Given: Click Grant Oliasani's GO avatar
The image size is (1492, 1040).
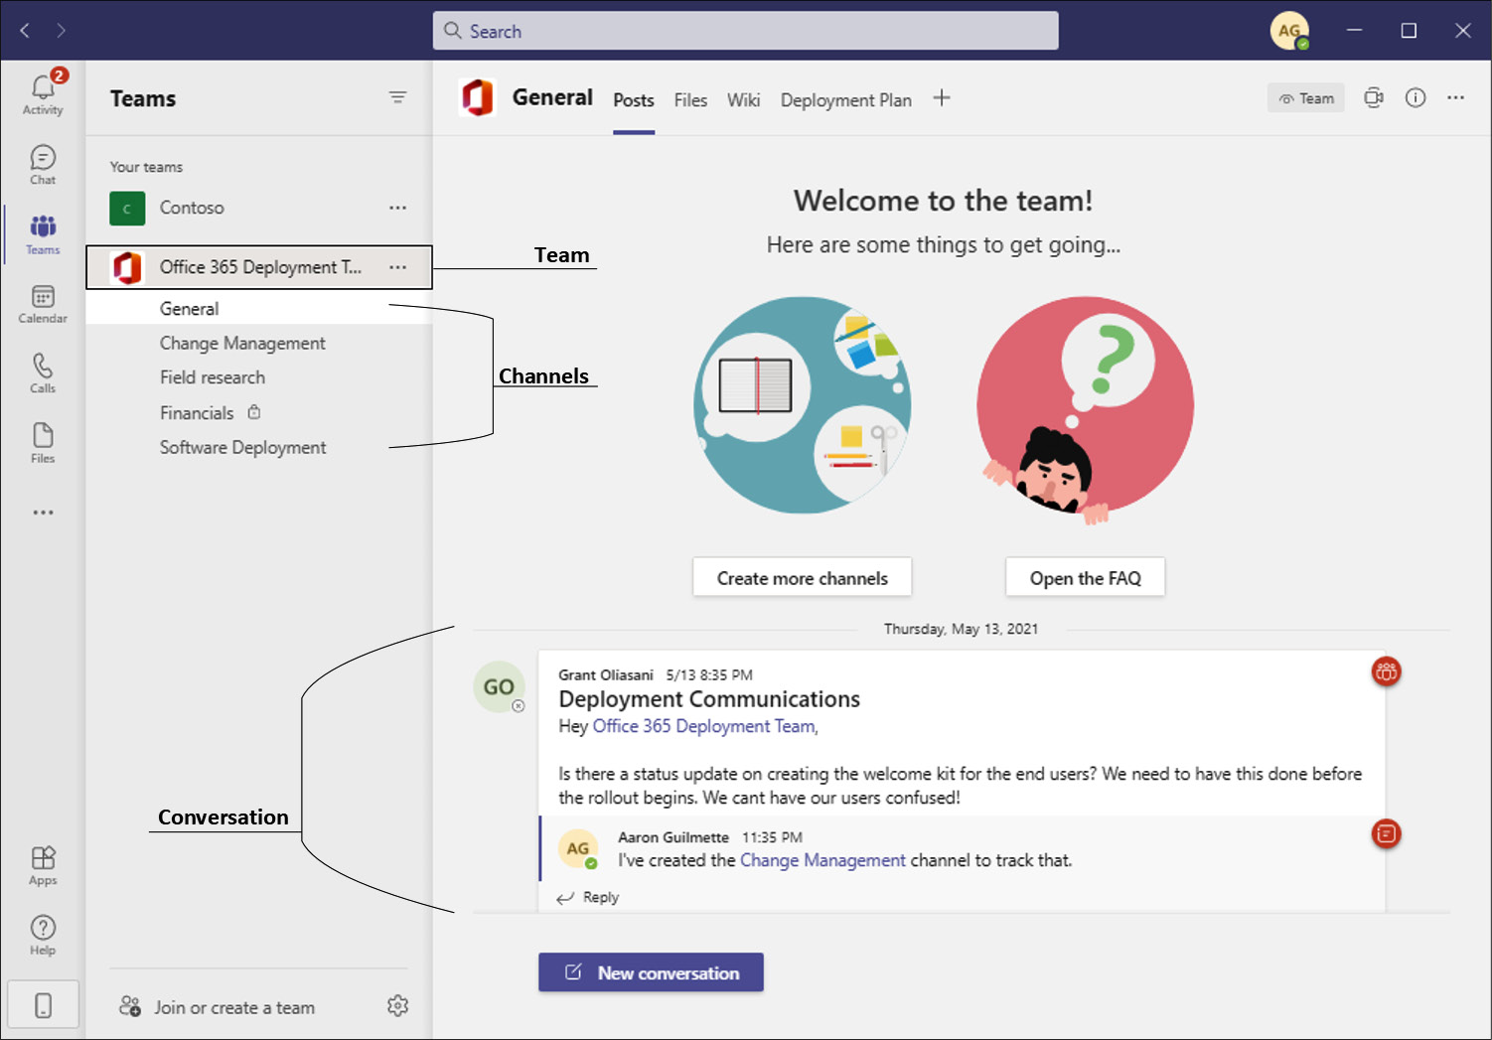Looking at the screenshot, I should point(499,686).
